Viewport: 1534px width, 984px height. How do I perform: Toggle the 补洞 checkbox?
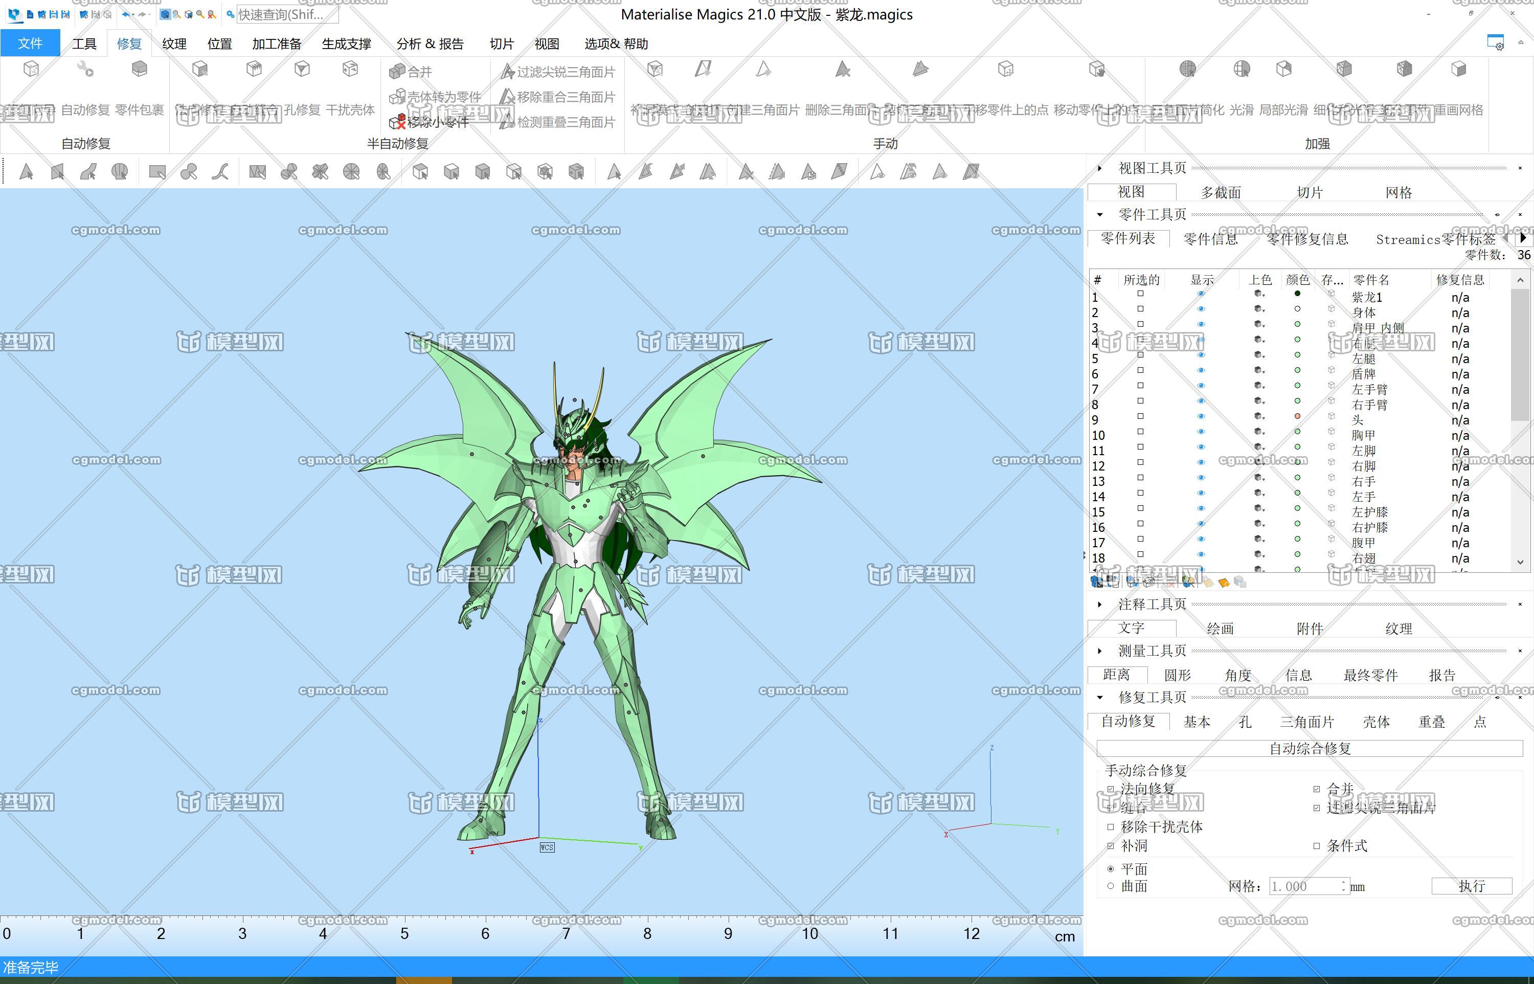1111,846
